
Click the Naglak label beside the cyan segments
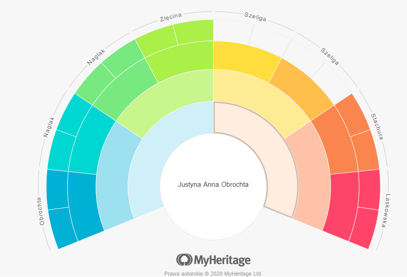(49, 127)
